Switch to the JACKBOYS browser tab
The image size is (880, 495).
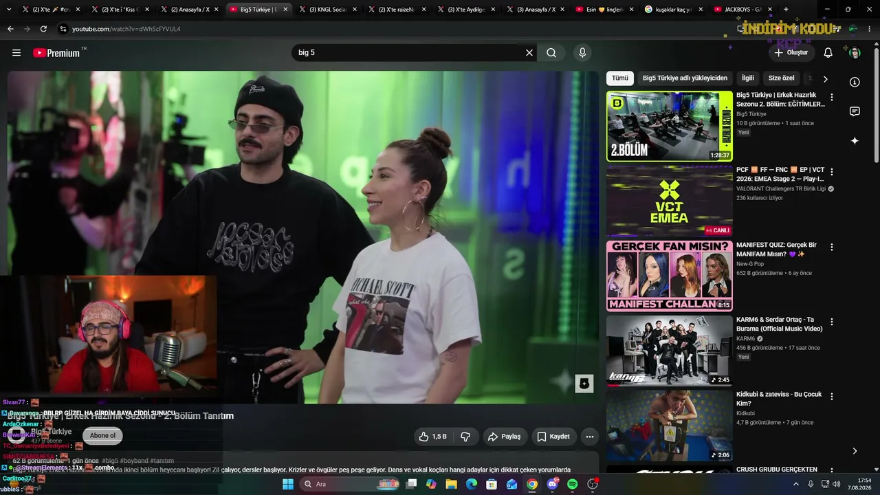point(741,10)
